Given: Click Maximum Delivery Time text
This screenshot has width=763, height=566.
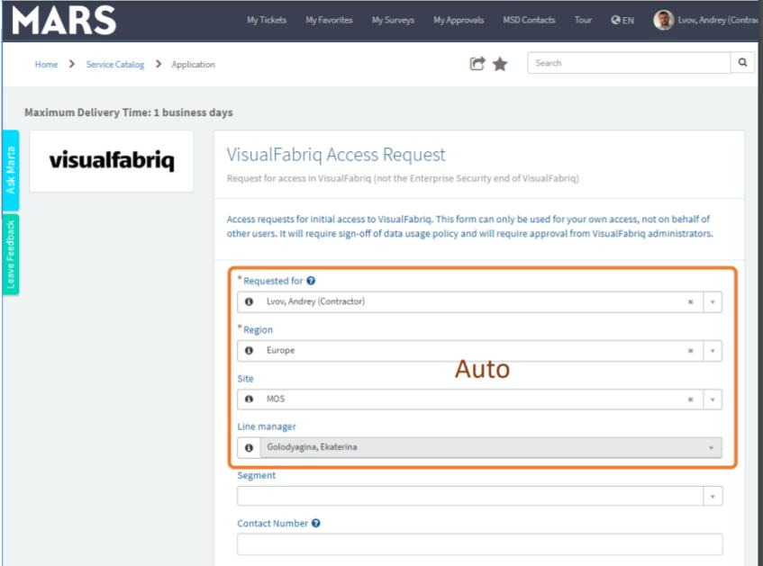Looking at the screenshot, I should pyautogui.click(x=129, y=112).
